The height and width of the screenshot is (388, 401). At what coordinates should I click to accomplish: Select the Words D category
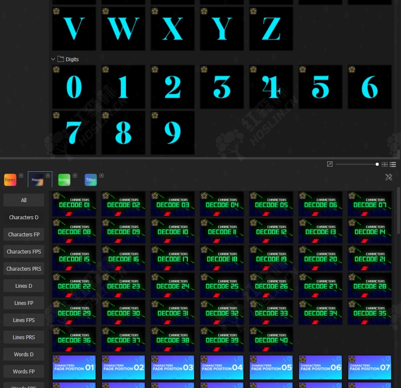[x=24, y=354]
